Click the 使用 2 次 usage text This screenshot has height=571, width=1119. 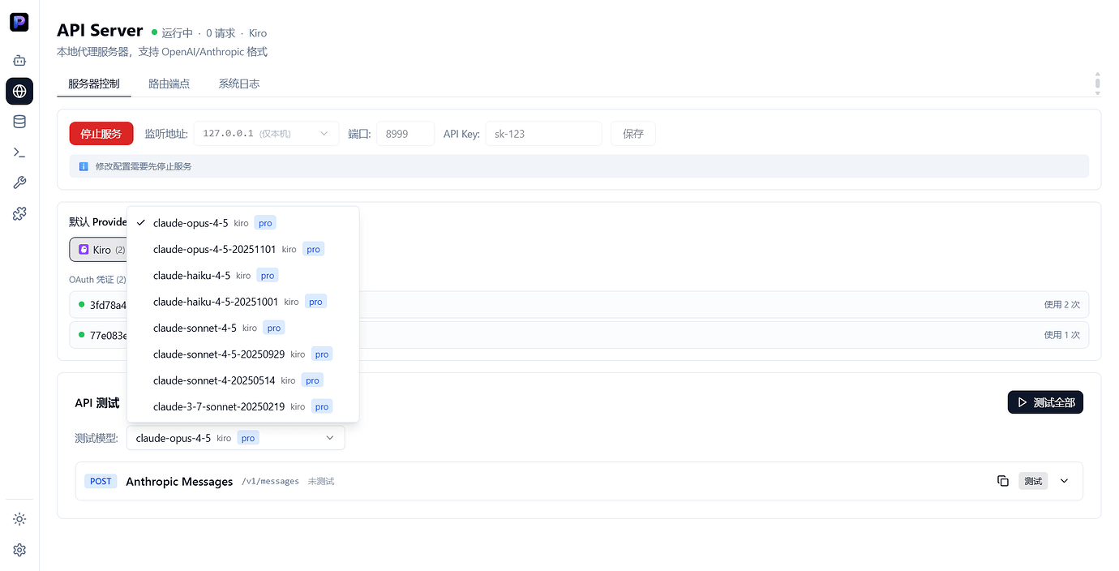click(x=1062, y=305)
